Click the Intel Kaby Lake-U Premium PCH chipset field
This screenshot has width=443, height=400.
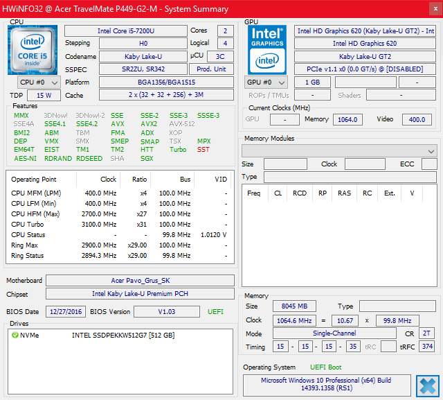(141, 294)
